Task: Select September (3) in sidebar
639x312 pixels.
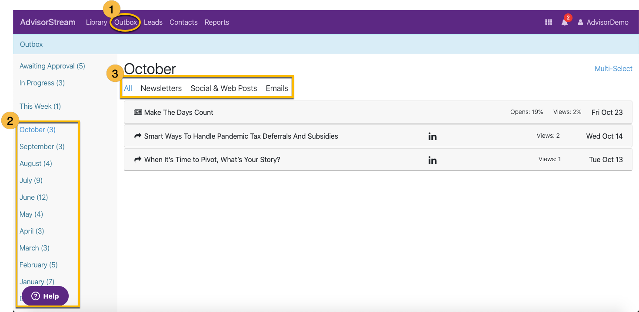Action: (42, 146)
